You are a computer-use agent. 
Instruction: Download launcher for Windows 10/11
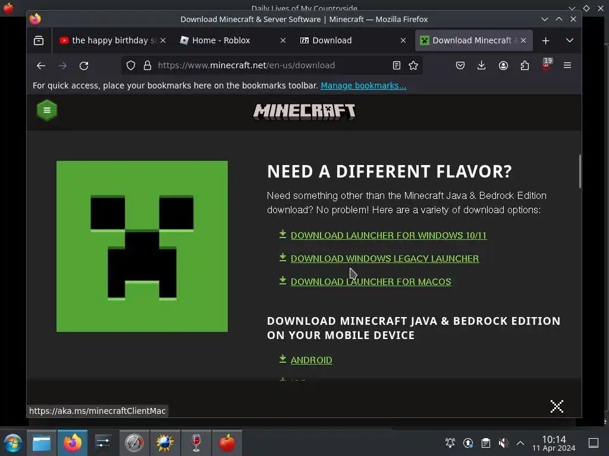[x=388, y=235]
